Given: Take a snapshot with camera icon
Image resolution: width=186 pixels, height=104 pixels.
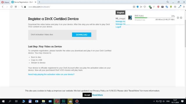Looking at the screenshot, I should pos(134,7).
